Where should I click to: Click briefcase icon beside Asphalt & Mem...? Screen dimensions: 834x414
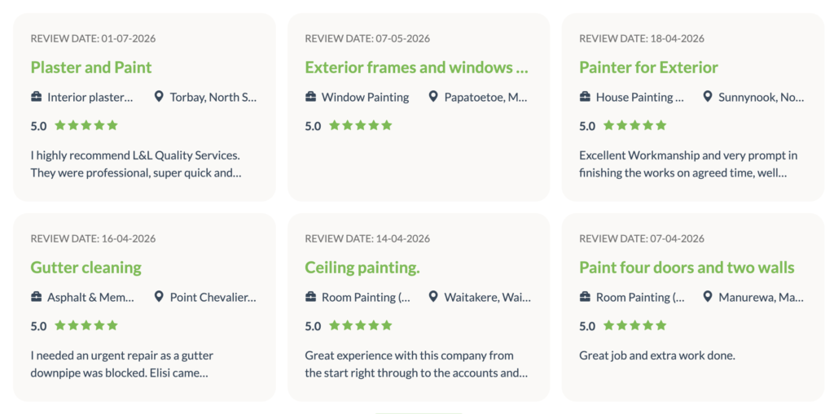(36, 297)
